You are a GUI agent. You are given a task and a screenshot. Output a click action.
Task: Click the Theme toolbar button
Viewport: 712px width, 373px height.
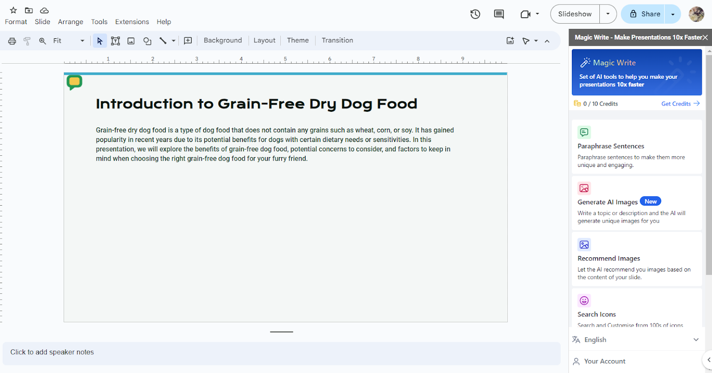(298, 41)
